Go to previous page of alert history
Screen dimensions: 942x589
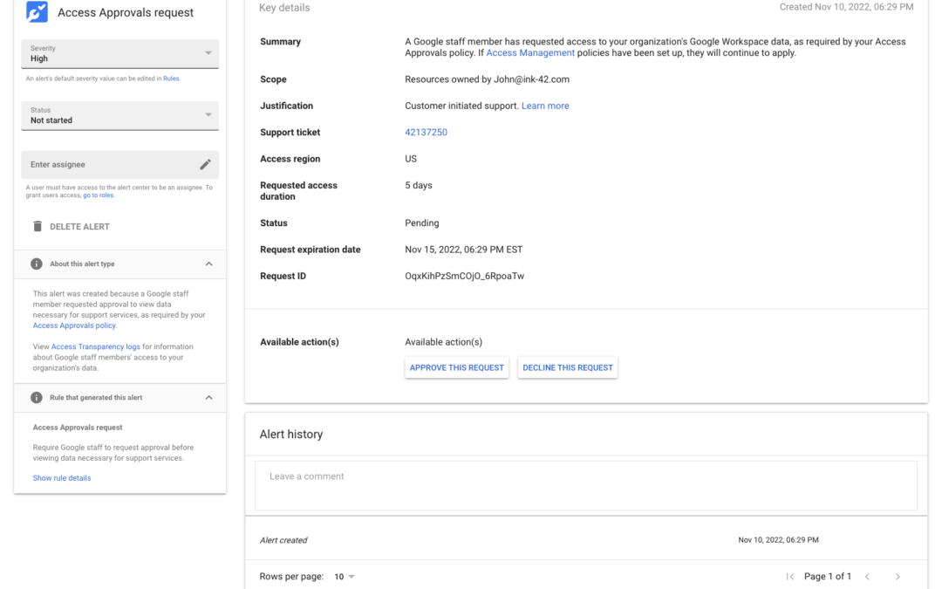pyautogui.click(x=868, y=577)
